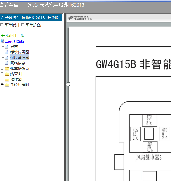Click the document icon beside 网络信息
The height and width of the screenshot is (181, 171).
tap(7, 63)
